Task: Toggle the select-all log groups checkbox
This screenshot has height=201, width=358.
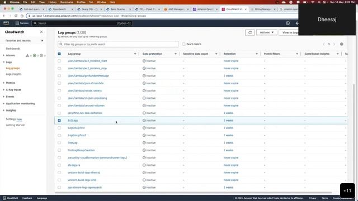Action: 59,54
